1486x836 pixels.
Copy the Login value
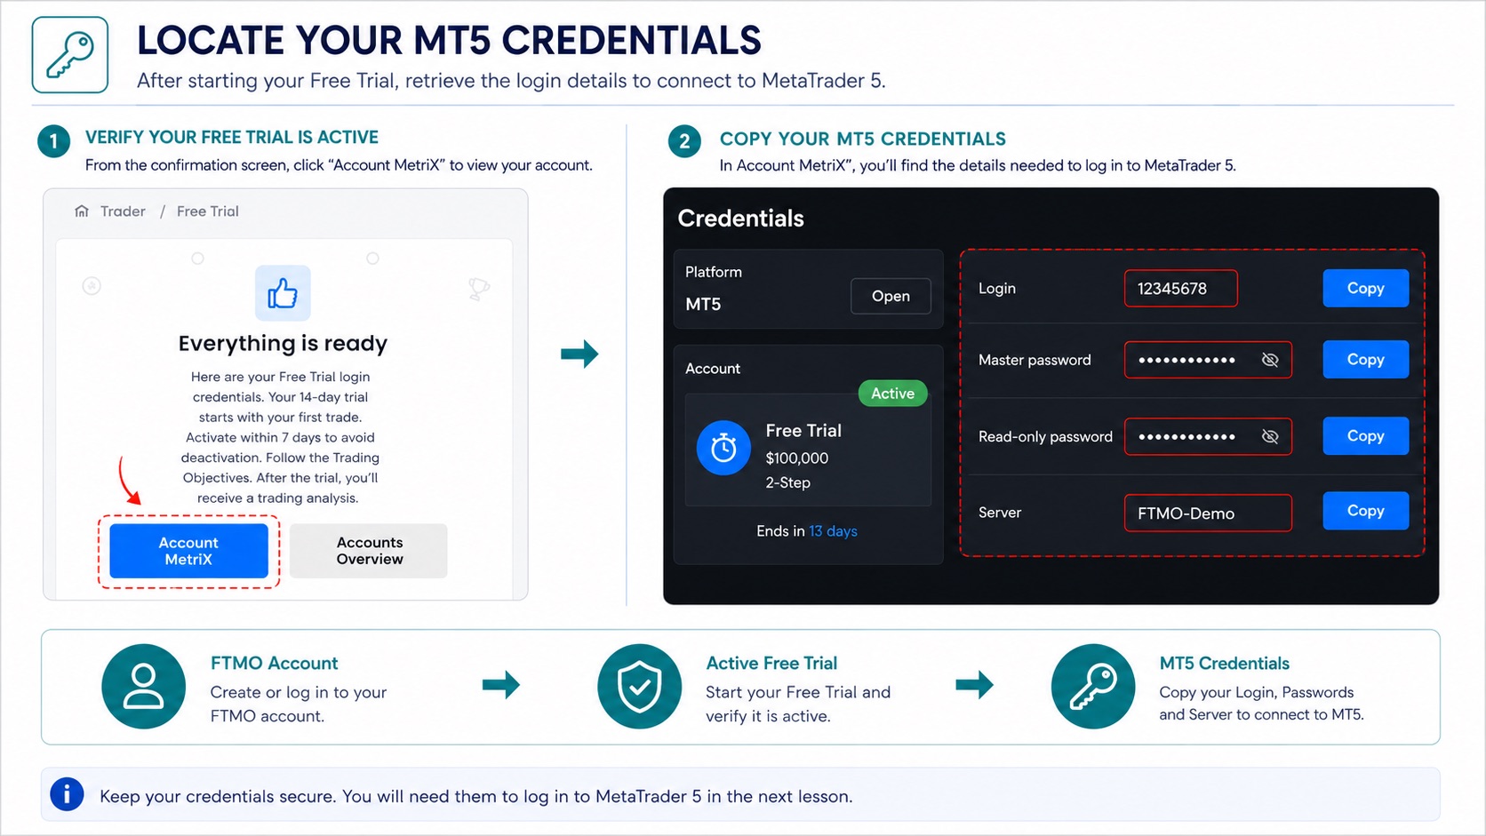point(1365,288)
